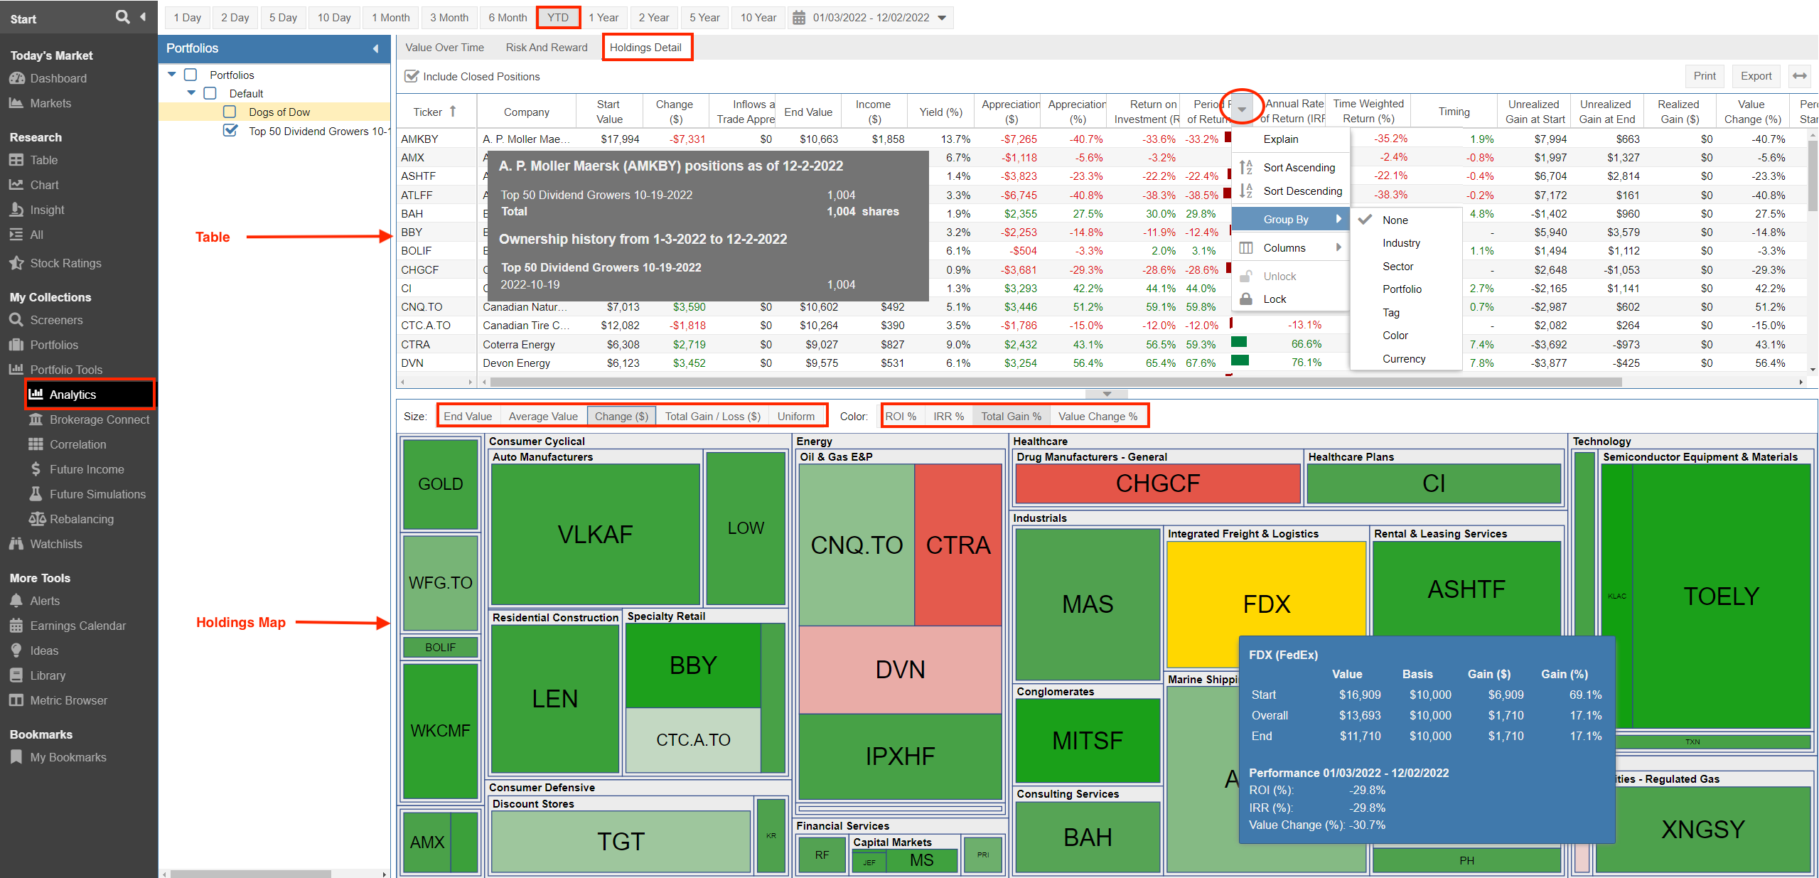Check the root Portfolios checkbox

coord(191,75)
